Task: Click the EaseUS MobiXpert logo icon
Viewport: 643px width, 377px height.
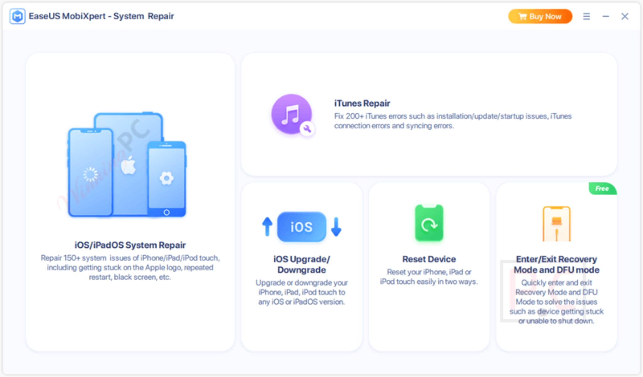Action: [x=18, y=16]
